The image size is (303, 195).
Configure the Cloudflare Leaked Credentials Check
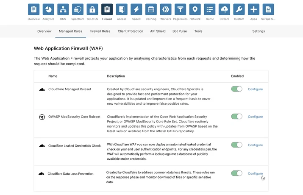pos(255,145)
